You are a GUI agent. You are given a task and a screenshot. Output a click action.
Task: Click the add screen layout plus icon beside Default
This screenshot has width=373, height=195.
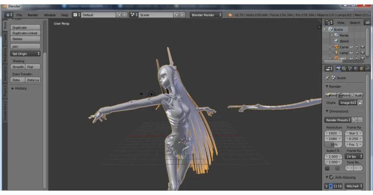click(119, 15)
